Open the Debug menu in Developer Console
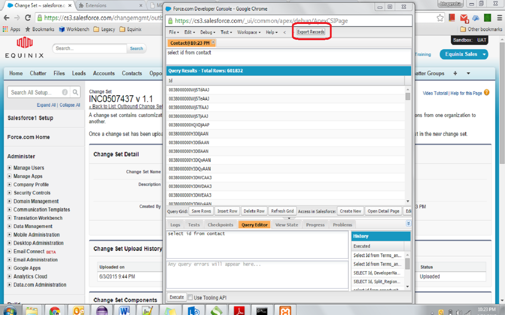The width and height of the screenshot is (505, 315). [208, 32]
